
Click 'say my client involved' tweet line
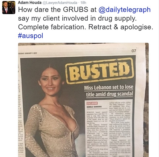pos(53,18)
